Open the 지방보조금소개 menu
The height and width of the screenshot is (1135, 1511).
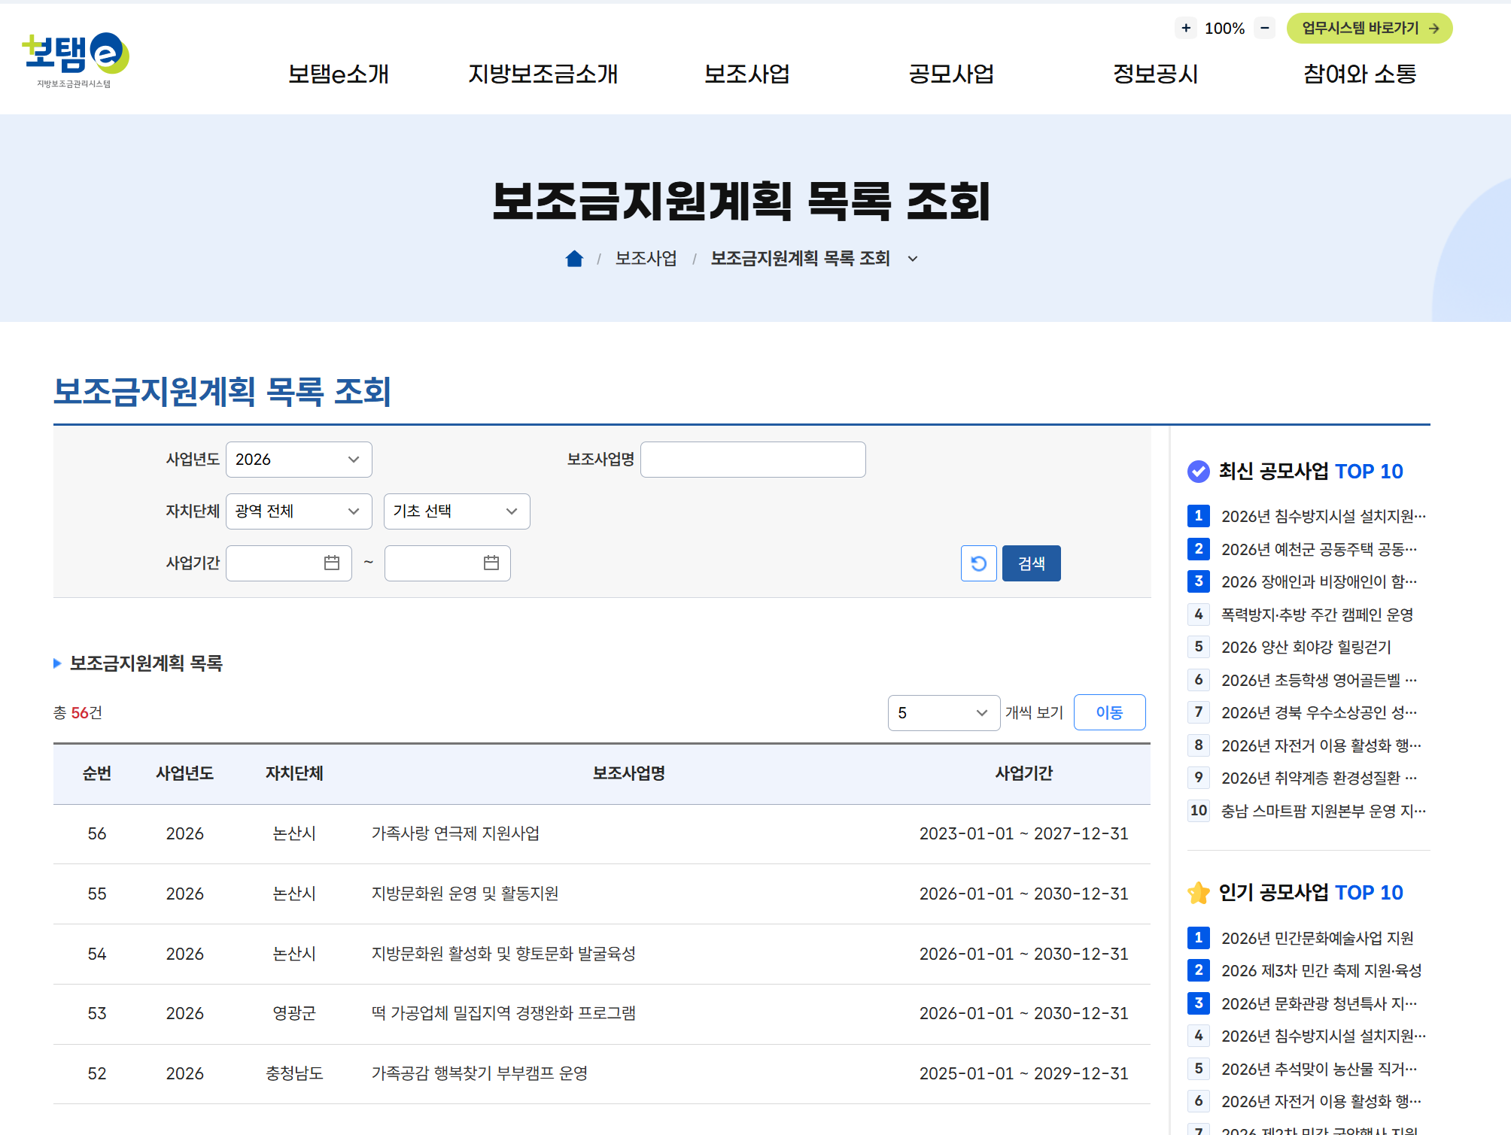(543, 74)
